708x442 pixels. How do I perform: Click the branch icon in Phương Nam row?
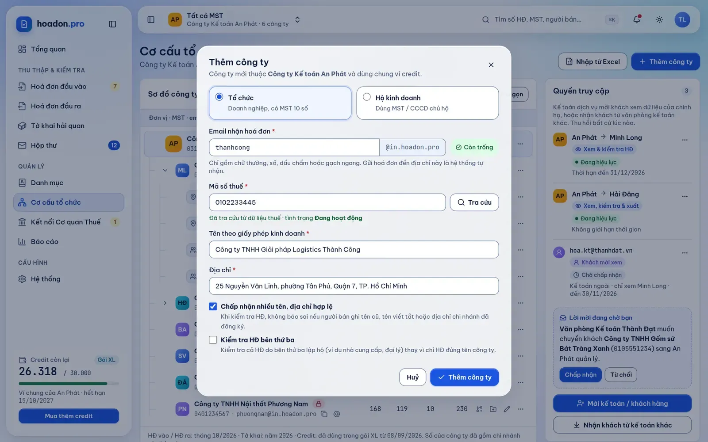coord(479,409)
